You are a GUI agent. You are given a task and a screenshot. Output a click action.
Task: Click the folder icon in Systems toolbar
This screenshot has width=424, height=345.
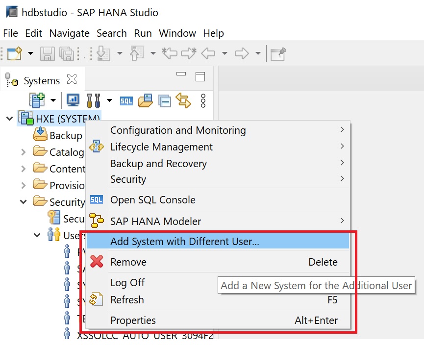(146, 101)
